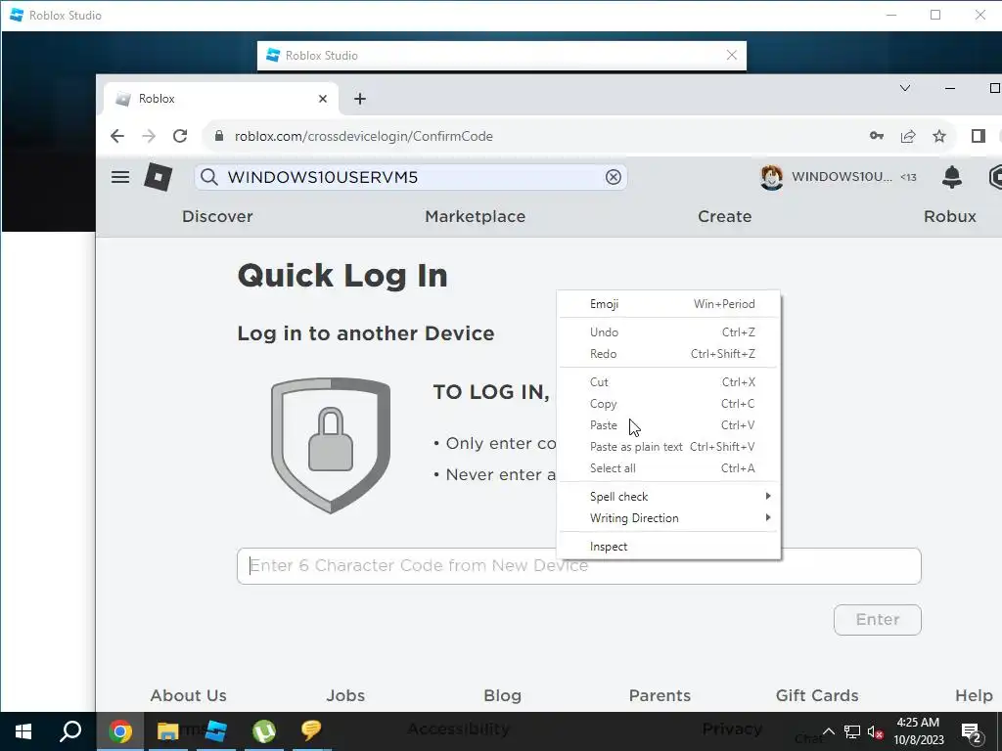Share this page via the share icon

[x=908, y=136]
